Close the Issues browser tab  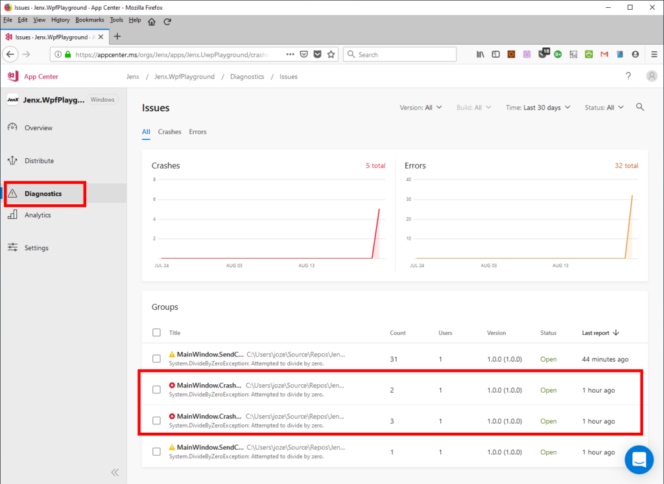click(101, 37)
